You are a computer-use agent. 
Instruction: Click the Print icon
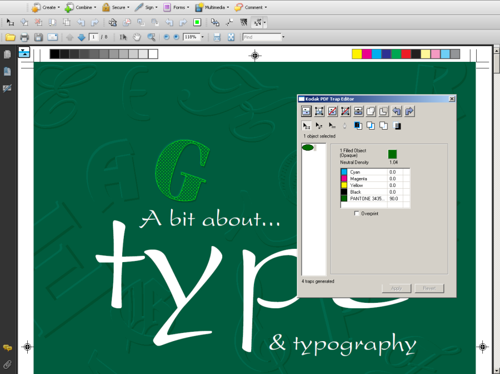24,37
